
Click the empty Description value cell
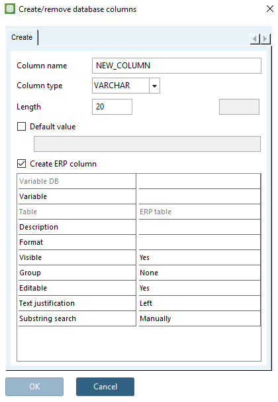(199, 227)
